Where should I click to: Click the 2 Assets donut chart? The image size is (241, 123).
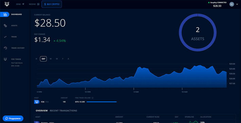pos(198,33)
